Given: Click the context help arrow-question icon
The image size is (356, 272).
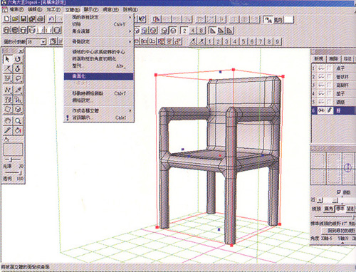Looking at the screenshot, I should (x=142, y=19).
